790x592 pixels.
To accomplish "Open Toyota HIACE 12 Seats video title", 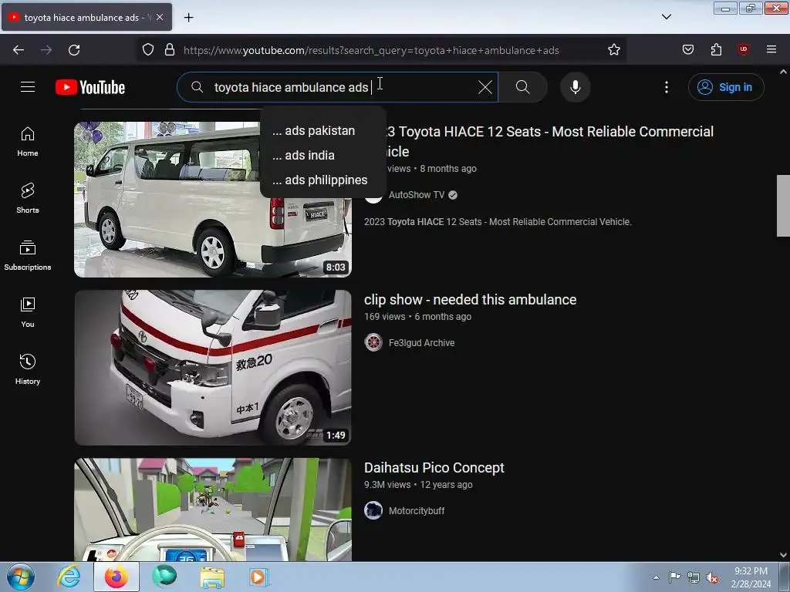I will pos(549,141).
